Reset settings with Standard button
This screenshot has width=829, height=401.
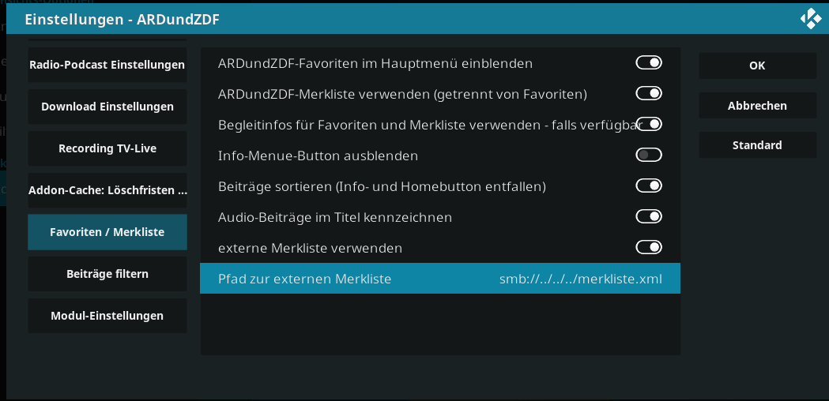[758, 145]
